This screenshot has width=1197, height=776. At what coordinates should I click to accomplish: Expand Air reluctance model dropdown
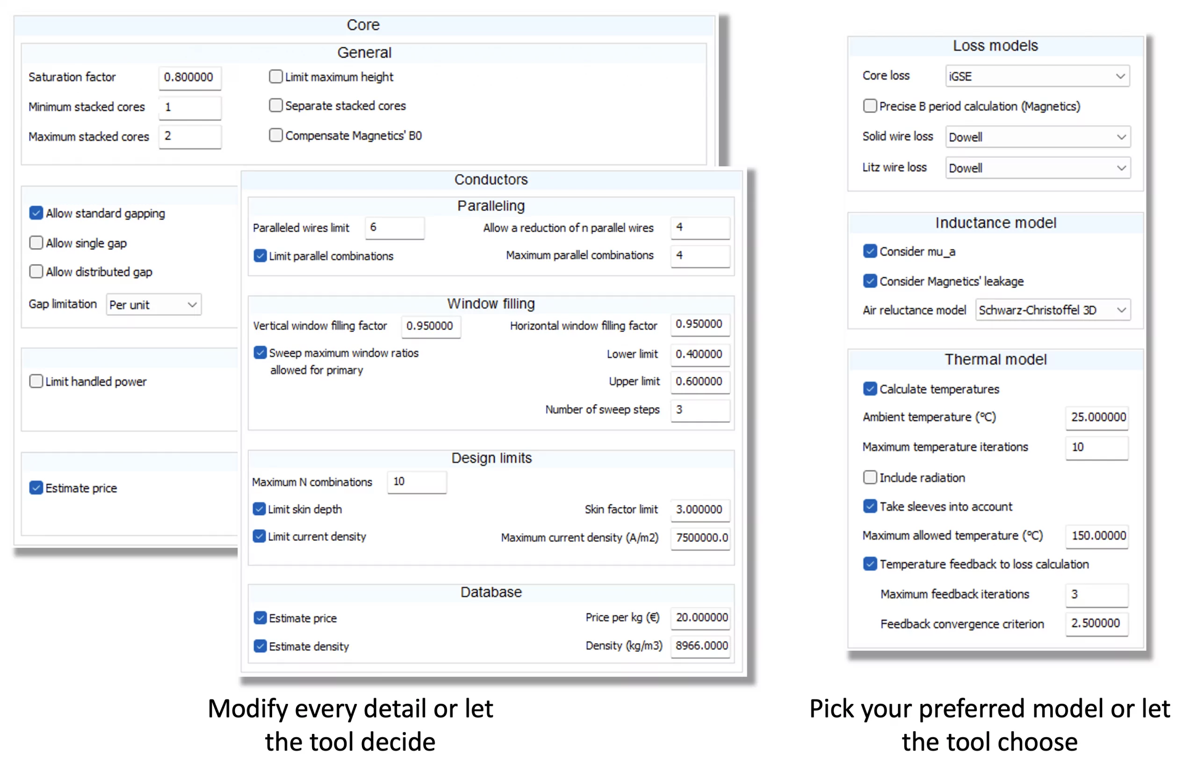[1052, 310]
